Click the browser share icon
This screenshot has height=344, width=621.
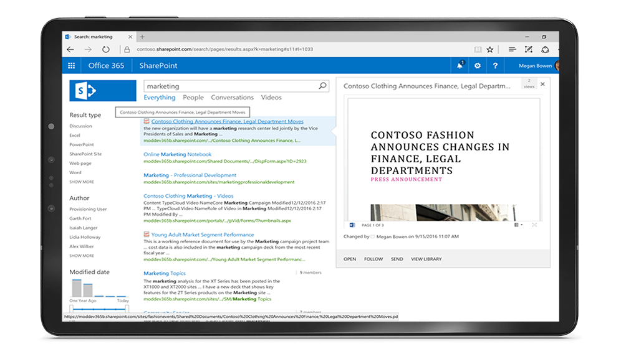[546, 49]
